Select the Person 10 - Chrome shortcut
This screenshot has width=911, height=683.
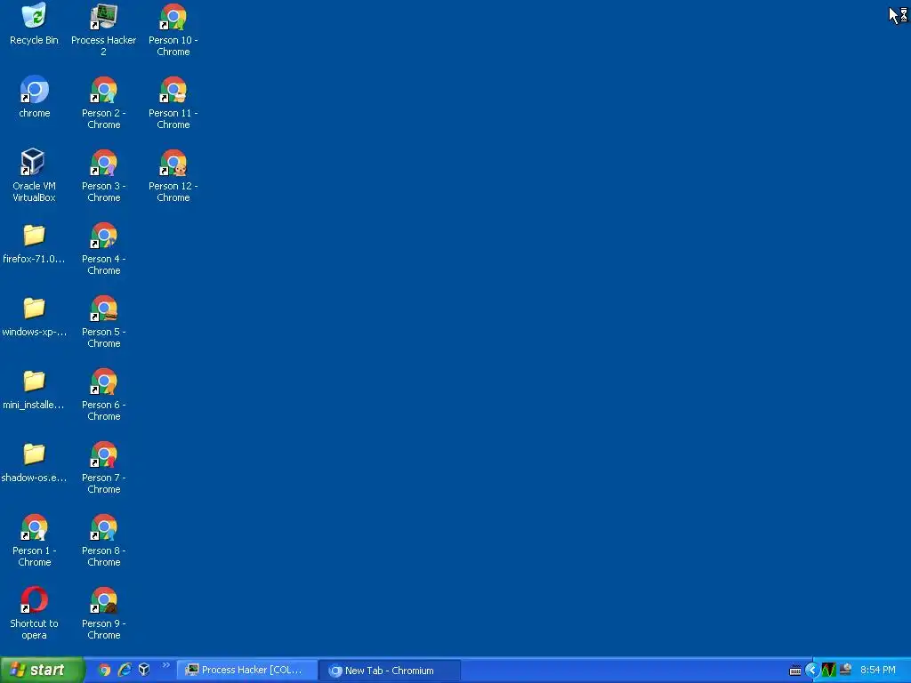click(173, 29)
